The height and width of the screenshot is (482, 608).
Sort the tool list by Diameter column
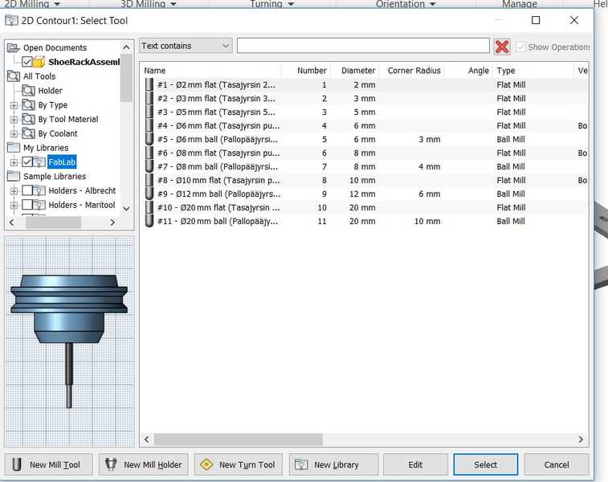[358, 71]
